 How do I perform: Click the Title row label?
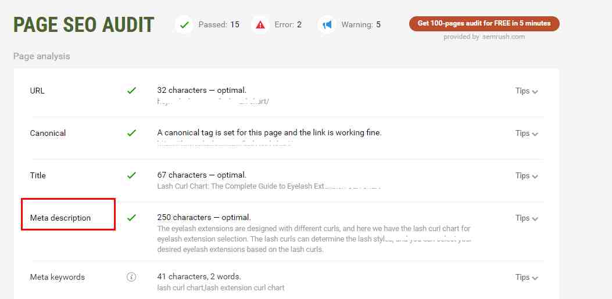pos(38,175)
